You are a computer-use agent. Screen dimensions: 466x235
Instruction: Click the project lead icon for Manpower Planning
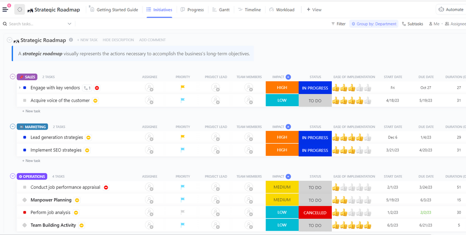[216, 200]
